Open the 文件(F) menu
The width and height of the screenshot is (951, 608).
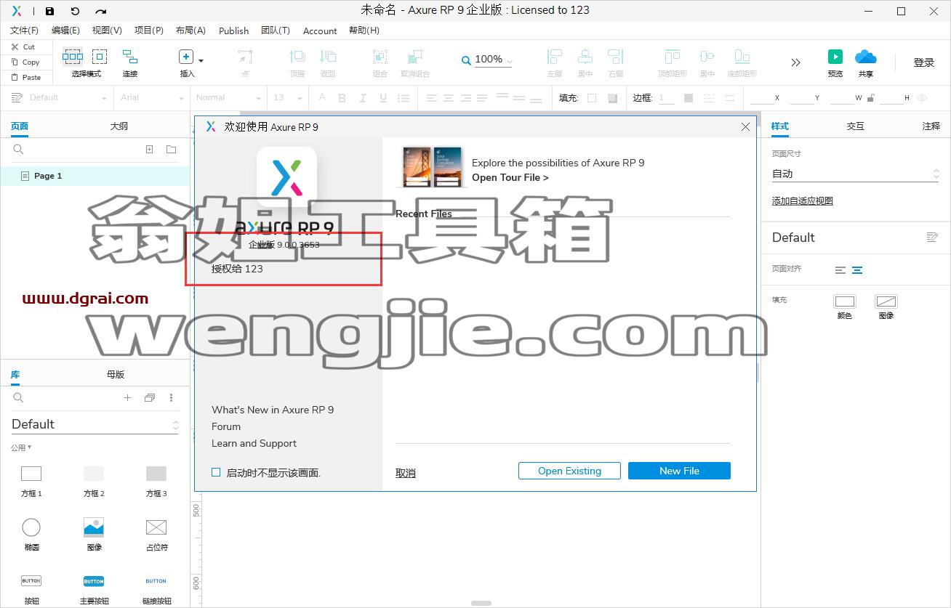pyautogui.click(x=24, y=31)
